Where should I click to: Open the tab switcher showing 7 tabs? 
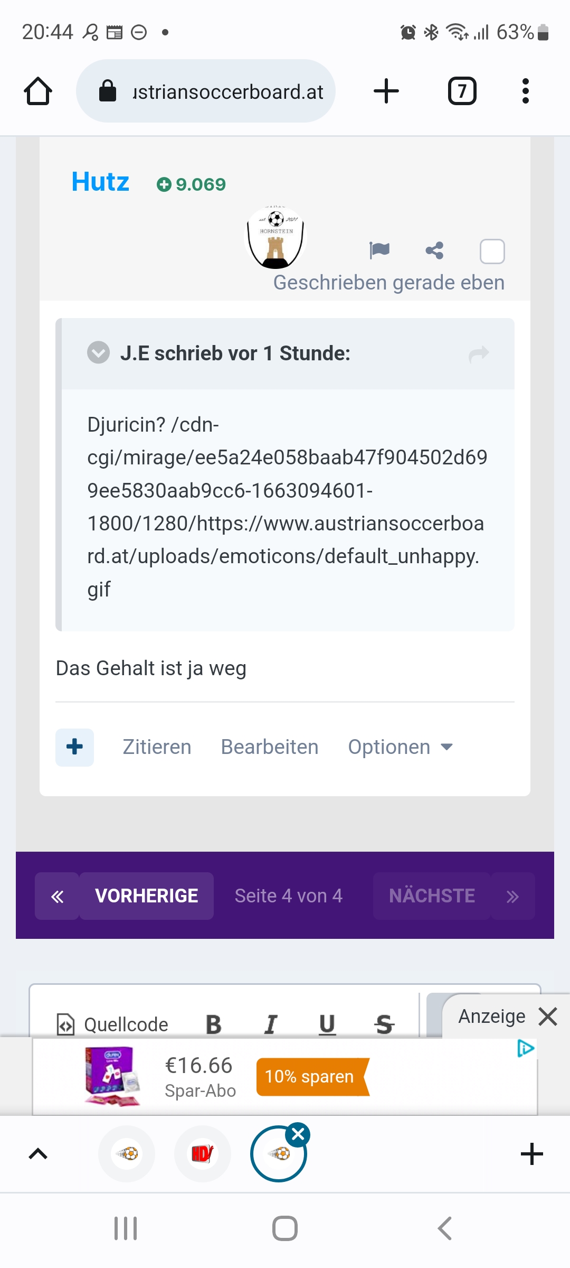(462, 91)
